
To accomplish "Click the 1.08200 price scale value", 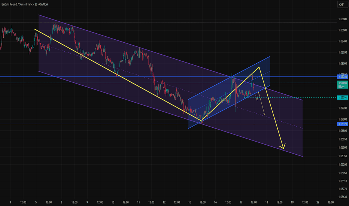I will (343, 52).
